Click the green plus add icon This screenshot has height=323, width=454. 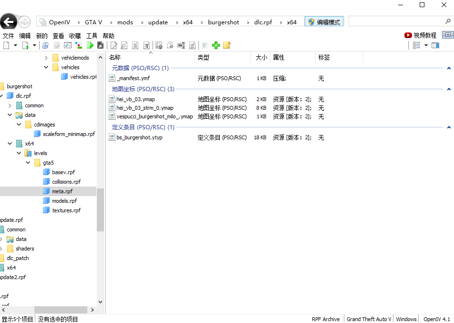point(216,45)
